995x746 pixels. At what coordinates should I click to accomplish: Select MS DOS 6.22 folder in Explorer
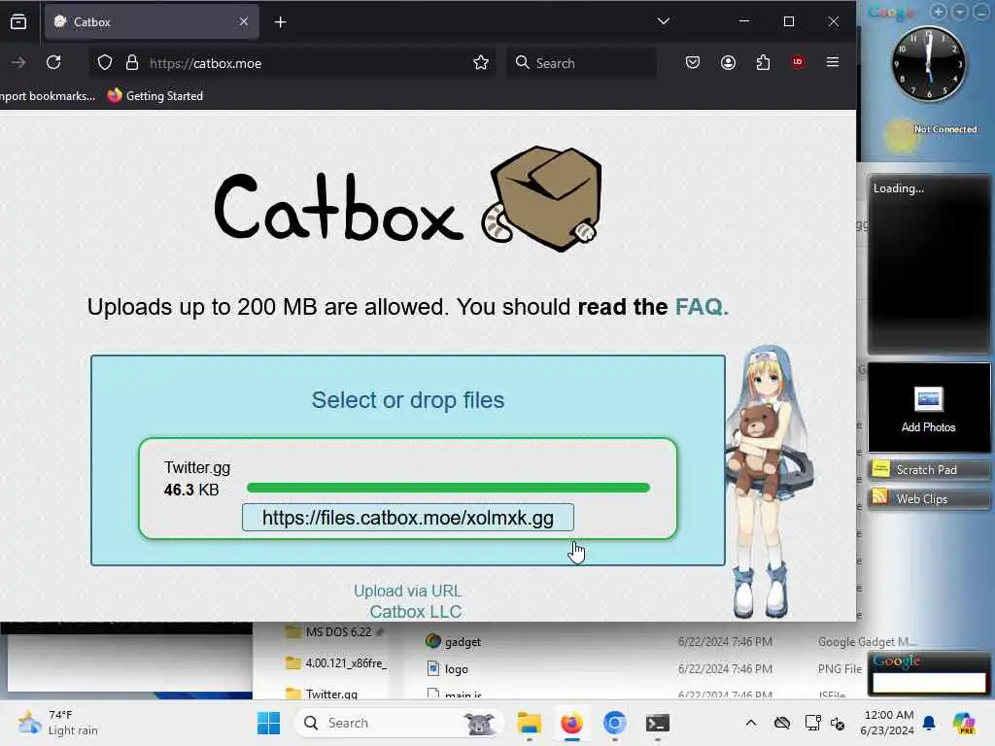tap(336, 631)
